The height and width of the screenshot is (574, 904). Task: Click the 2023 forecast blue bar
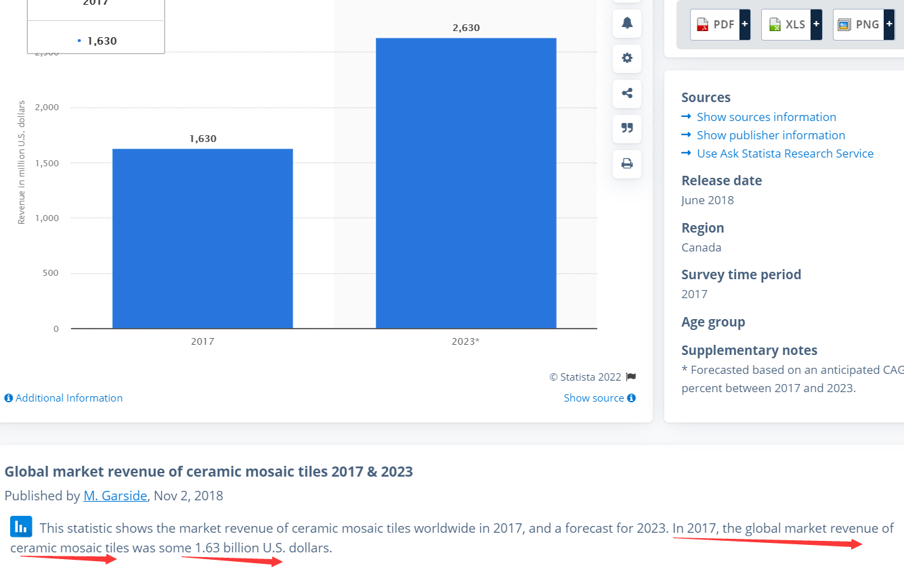tap(466, 183)
